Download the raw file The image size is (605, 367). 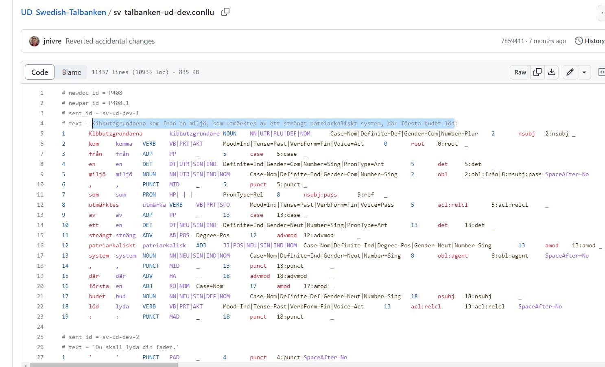(552, 72)
